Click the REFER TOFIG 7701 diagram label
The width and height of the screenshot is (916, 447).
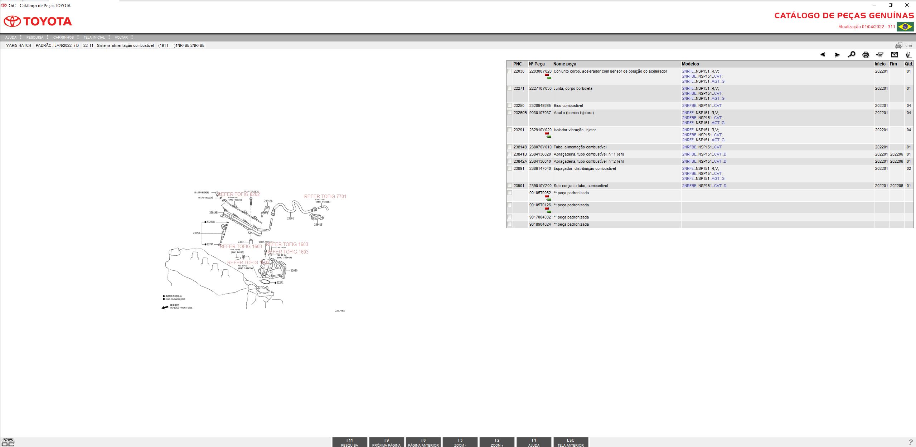tap(325, 196)
